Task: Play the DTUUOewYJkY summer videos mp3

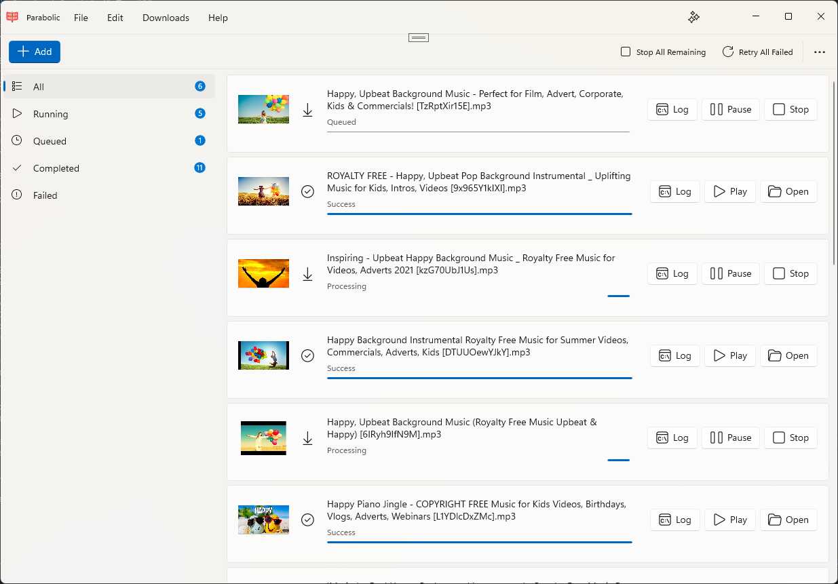Action: [730, 355]
